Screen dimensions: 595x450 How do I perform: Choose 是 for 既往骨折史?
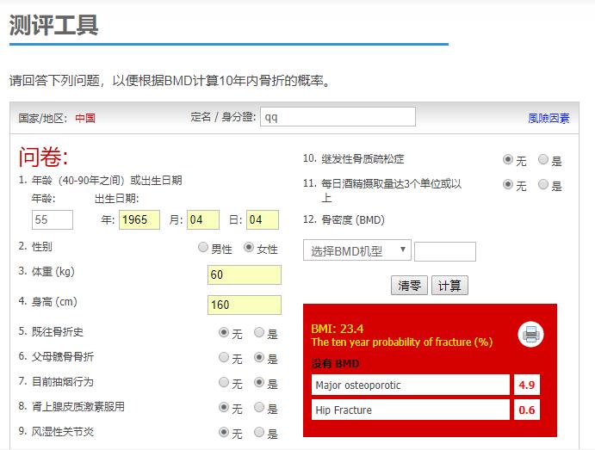click(x=259, y=332)
